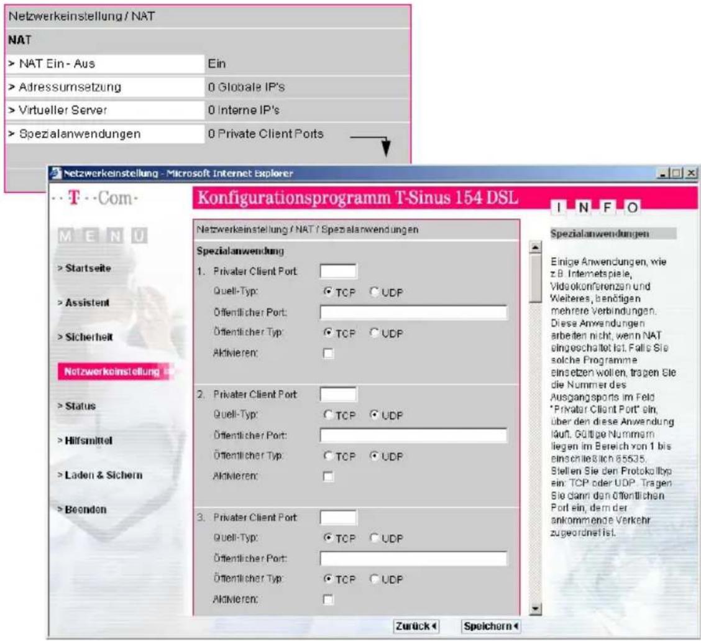
Task: Select TCP for Quell-Typ in entry 1
Action: (x=328, y=292)
